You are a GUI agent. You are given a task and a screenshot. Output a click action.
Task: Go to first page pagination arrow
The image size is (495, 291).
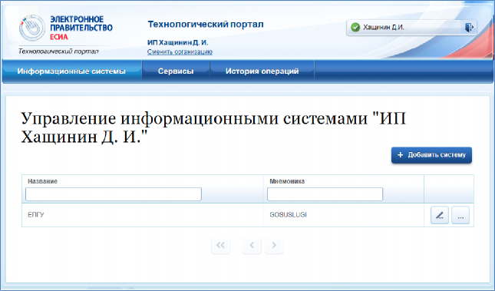click(220, 245)
